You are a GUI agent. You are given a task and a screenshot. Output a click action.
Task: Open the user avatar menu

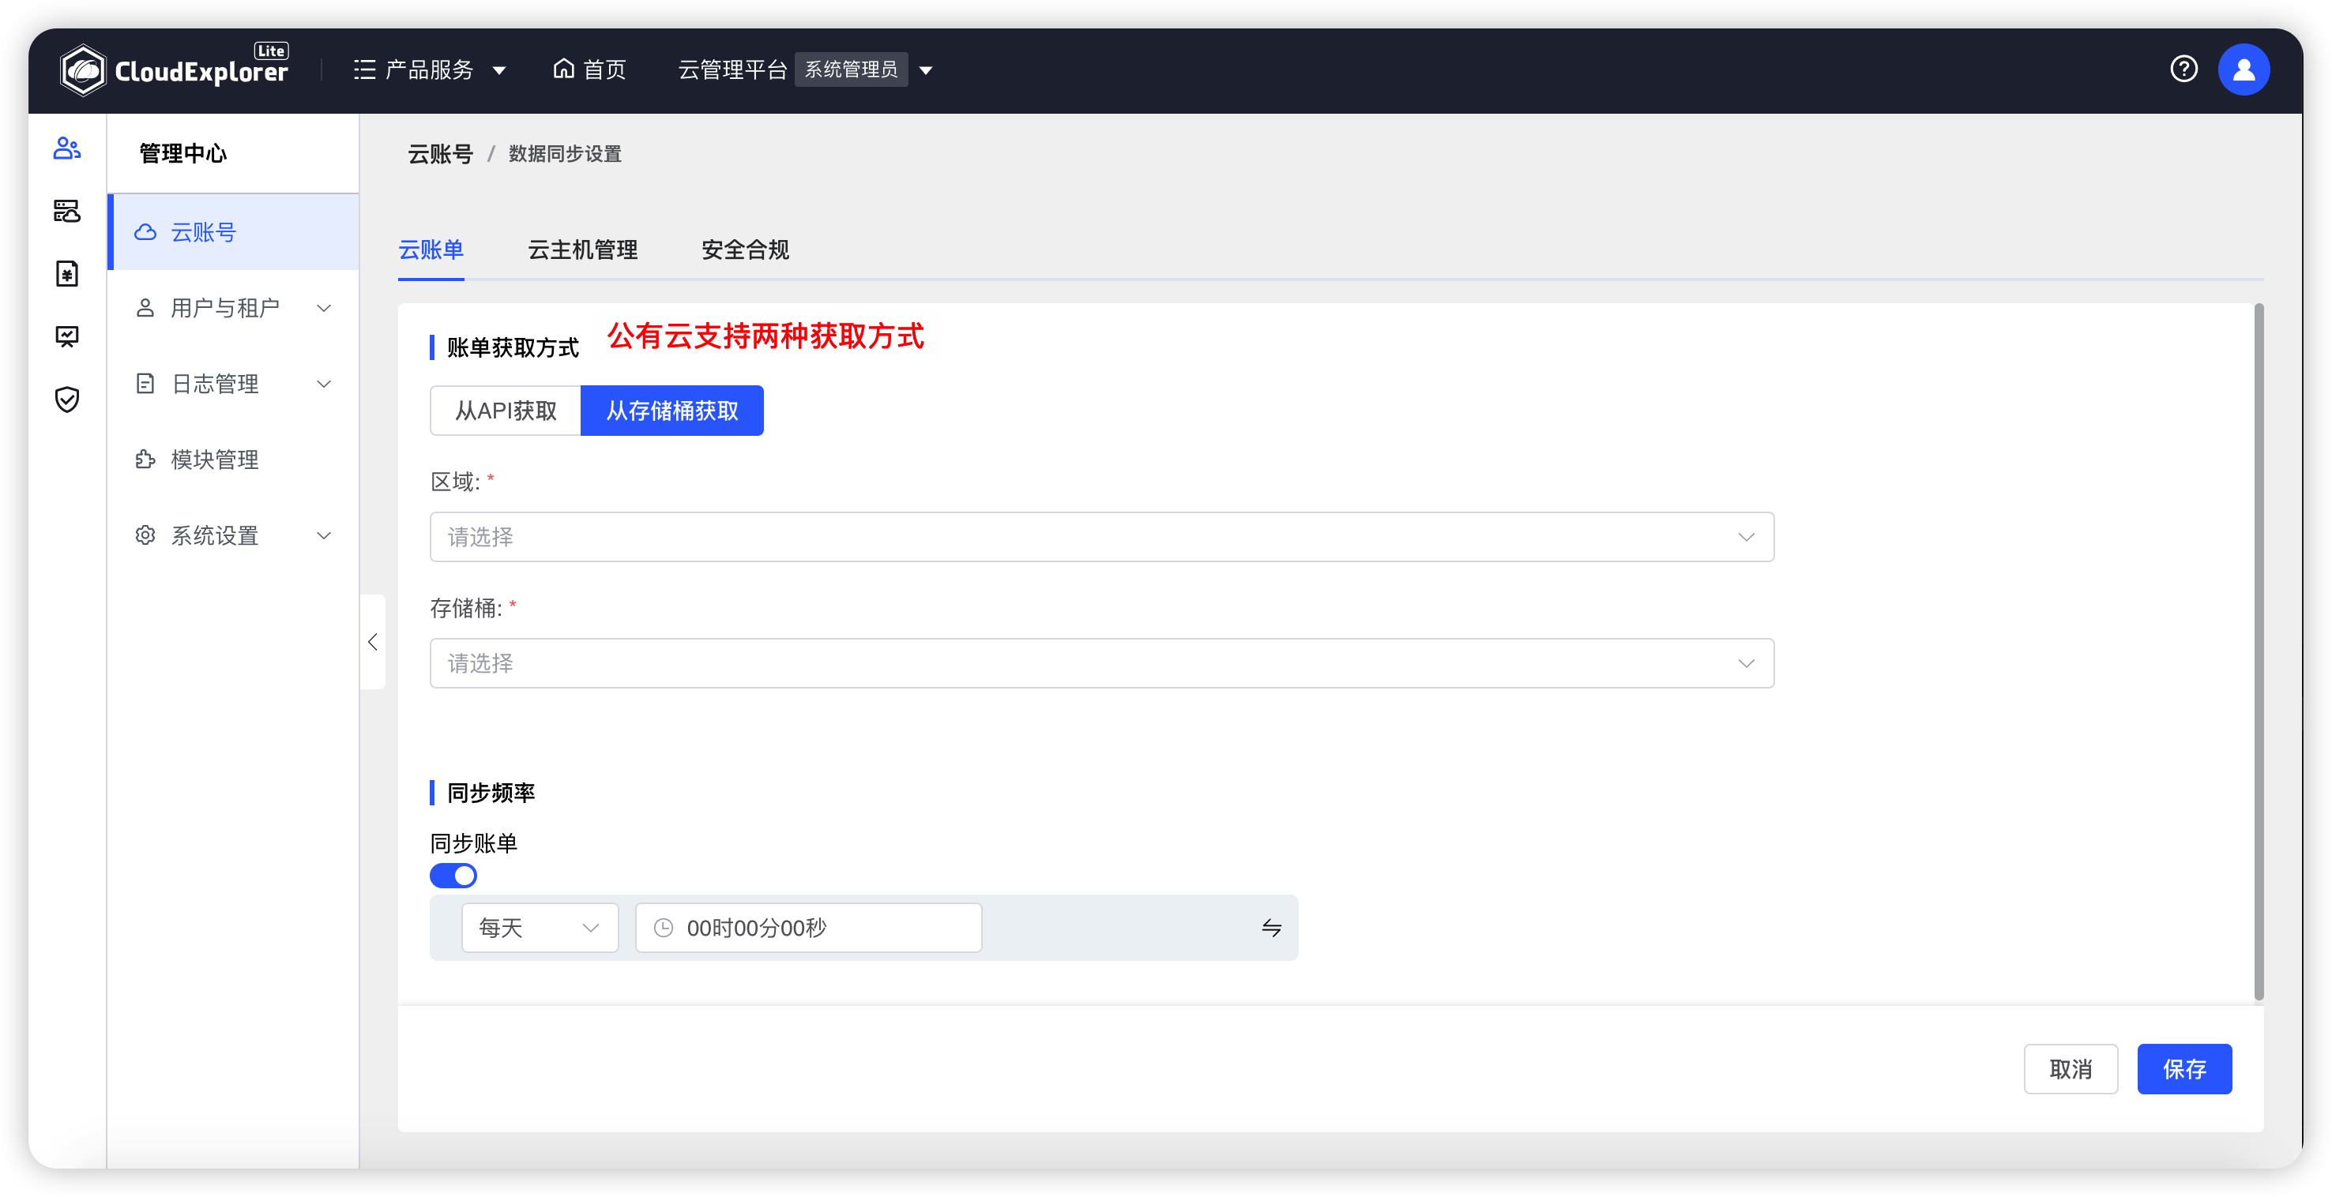2244,69
